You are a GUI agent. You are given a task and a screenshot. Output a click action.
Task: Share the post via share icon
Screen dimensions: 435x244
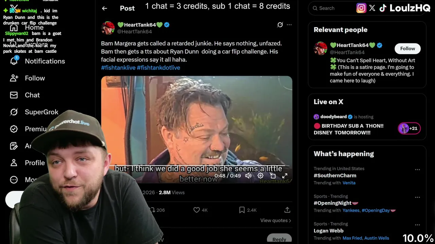pos(287,210)
